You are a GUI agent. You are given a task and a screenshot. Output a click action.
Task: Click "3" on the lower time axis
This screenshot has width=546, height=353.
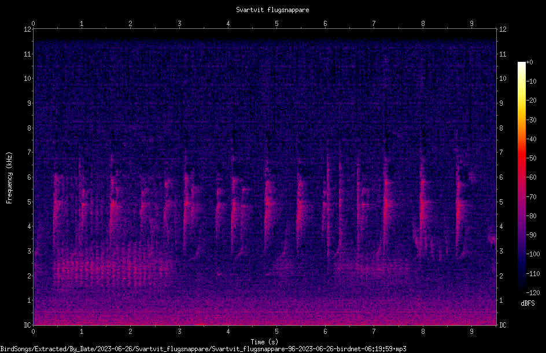[179, 332]
